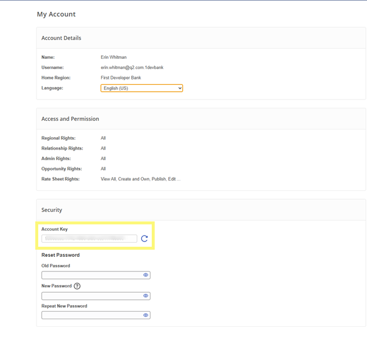This screenshot has height=361, width=367.
Task: Click the Account Details section header
Action: (61, 38)
